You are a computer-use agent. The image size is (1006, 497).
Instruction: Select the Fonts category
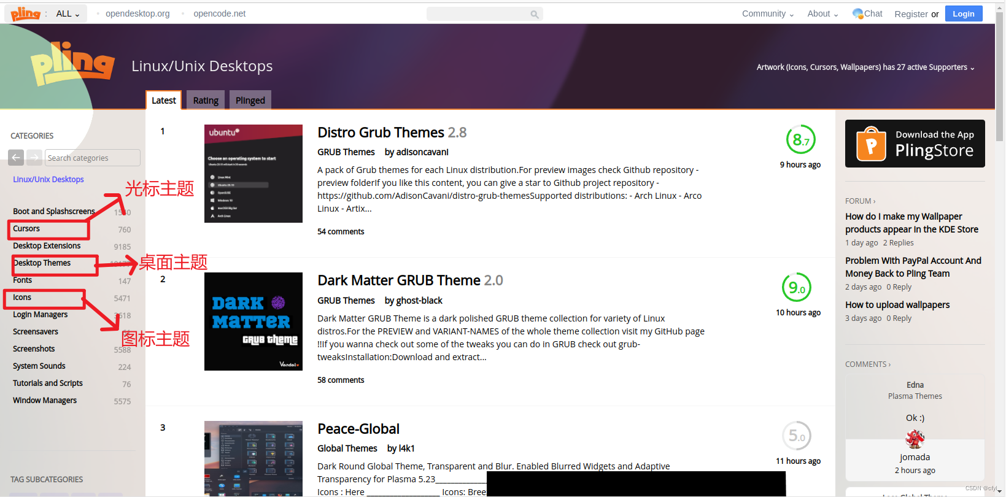22,280
